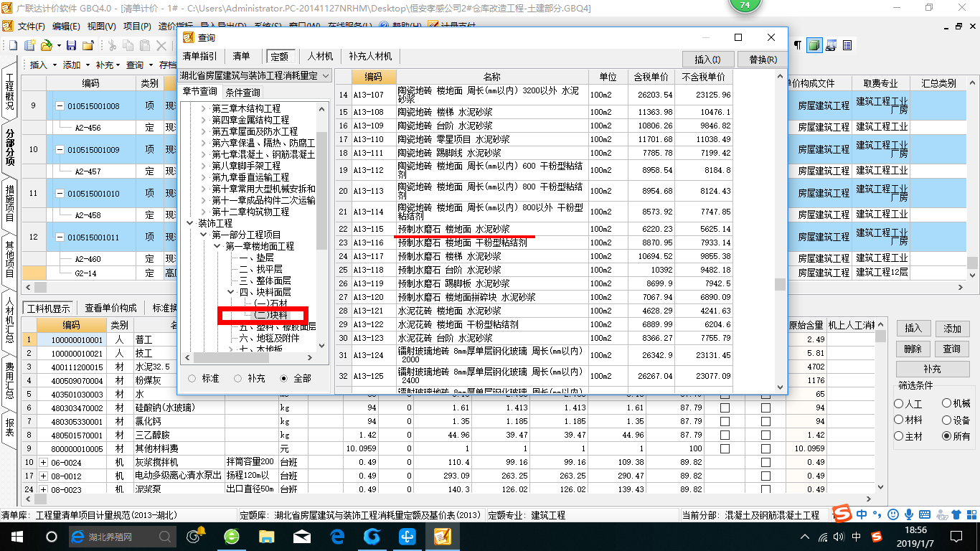
Task: Open the 编辑(E) menu
Action: click(x=66, y=27)
